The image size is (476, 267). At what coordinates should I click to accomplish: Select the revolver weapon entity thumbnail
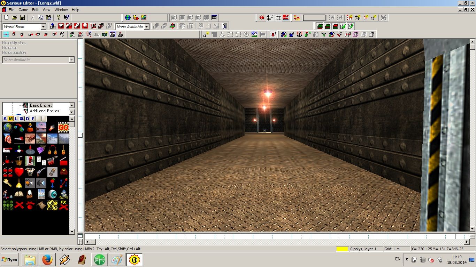(41, 172)
